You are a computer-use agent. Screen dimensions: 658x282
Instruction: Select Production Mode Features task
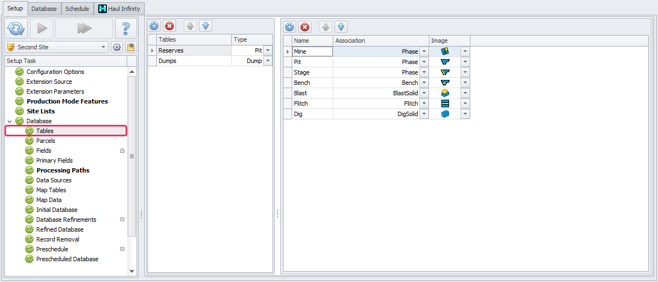click(67, 101)
